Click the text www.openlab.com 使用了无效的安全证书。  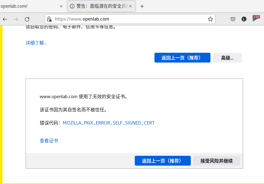(83, 97)
